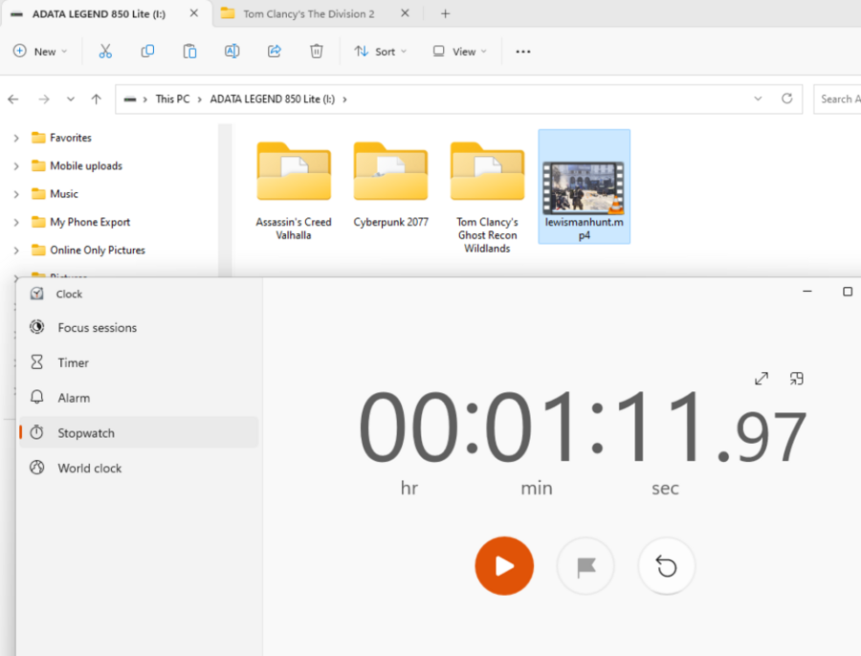
Task: Select Stopwatch in the Clock sidebar
Action: (x=139, y=432)
